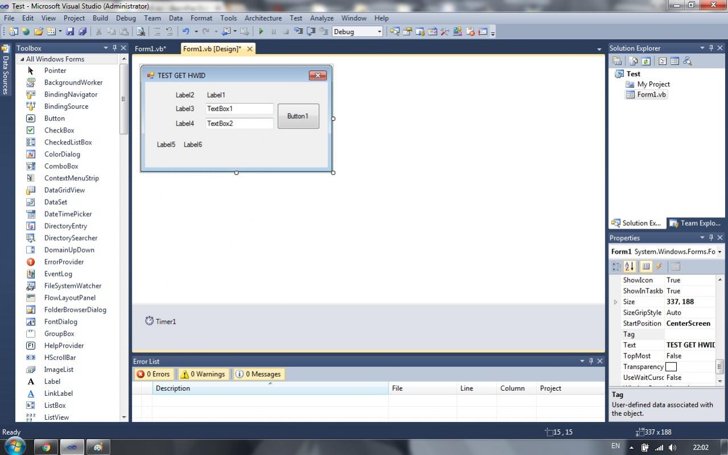Viewport: 728px width, 455px height.
Task: Click the Save All icon
Action: point(82,32)
